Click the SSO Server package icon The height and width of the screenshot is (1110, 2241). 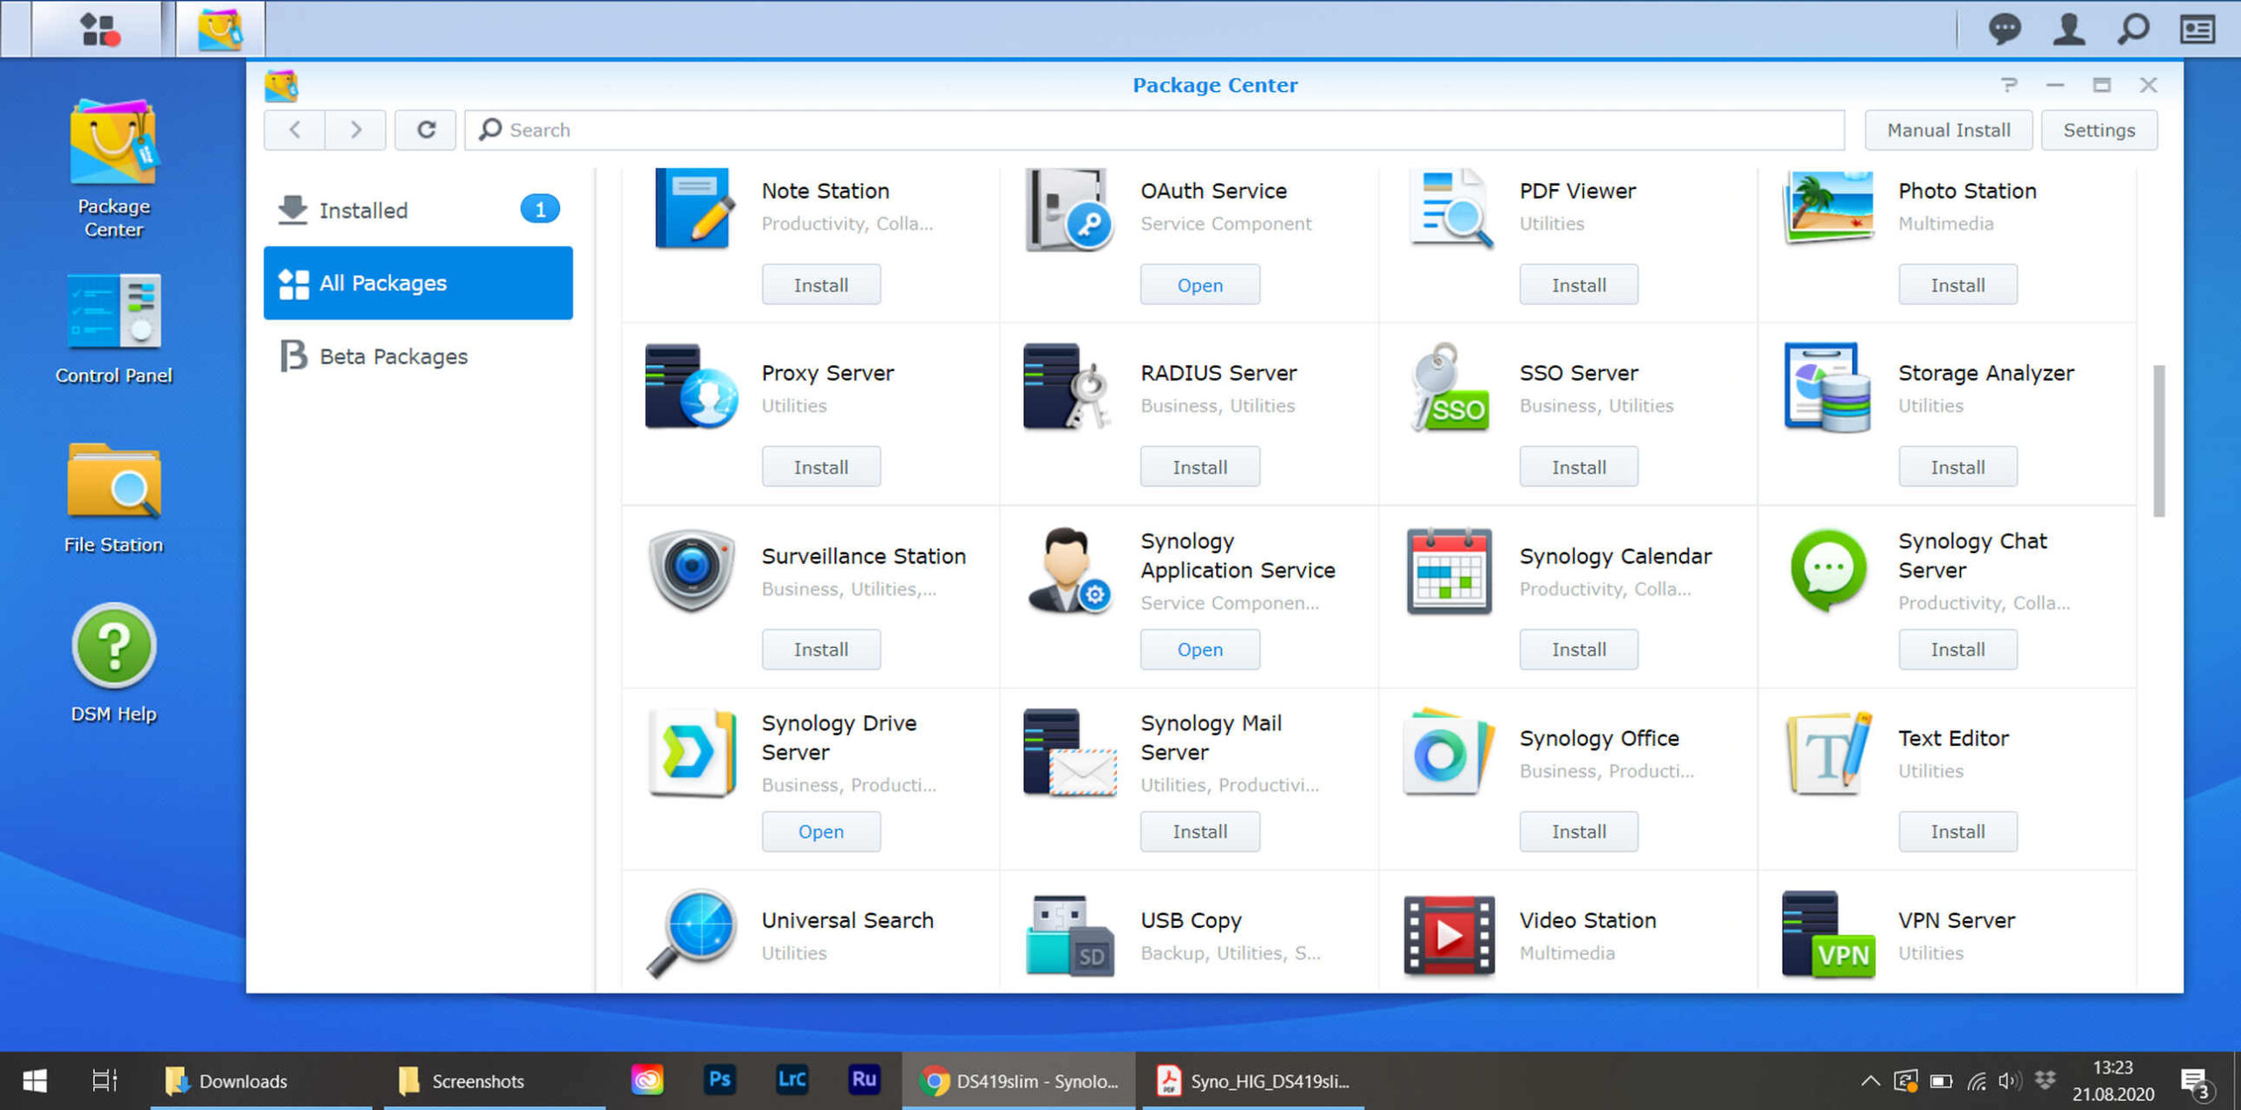click(1449, 386)
